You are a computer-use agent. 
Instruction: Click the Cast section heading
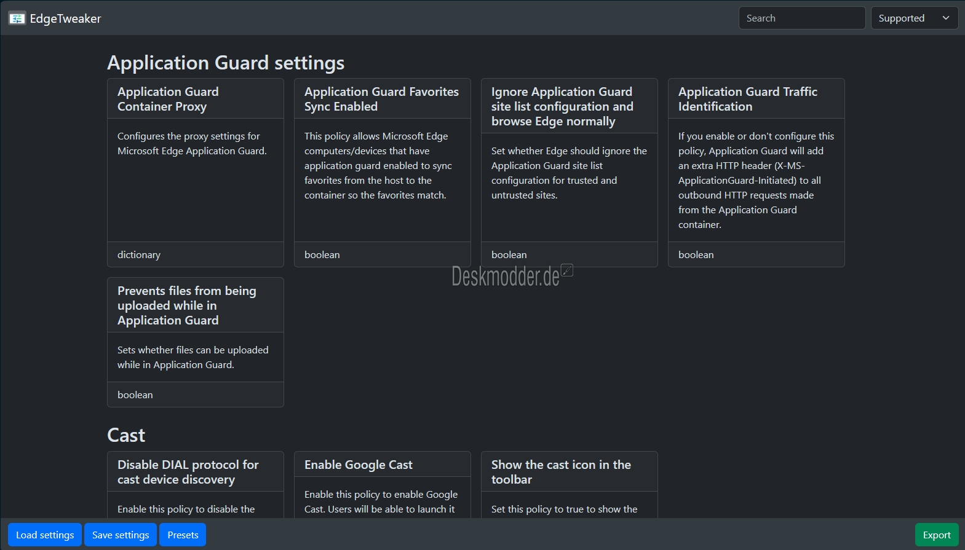coord(126,435)
